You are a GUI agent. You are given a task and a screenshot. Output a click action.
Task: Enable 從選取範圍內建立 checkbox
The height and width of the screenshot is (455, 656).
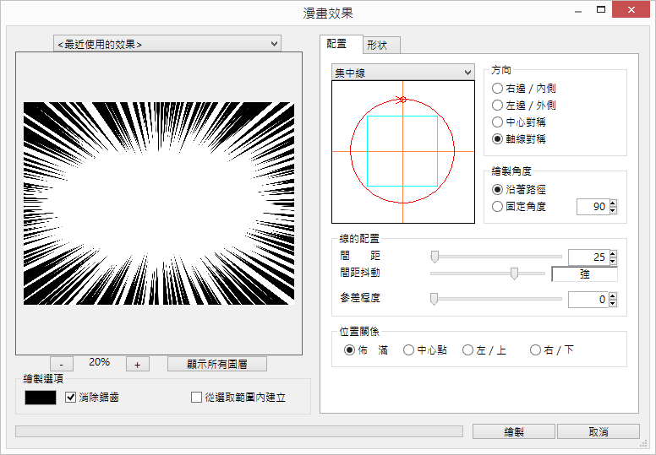(238, 397)
